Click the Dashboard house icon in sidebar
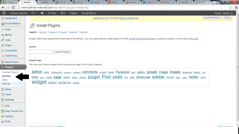The height and width of the screenshot is (134, 239). [x=3, y=18]
